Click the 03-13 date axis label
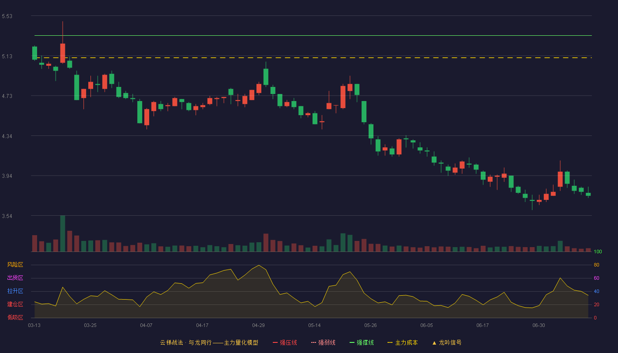The height and width of the screenshot is (353, 618). pyautogui.click(x=34, y=325)
